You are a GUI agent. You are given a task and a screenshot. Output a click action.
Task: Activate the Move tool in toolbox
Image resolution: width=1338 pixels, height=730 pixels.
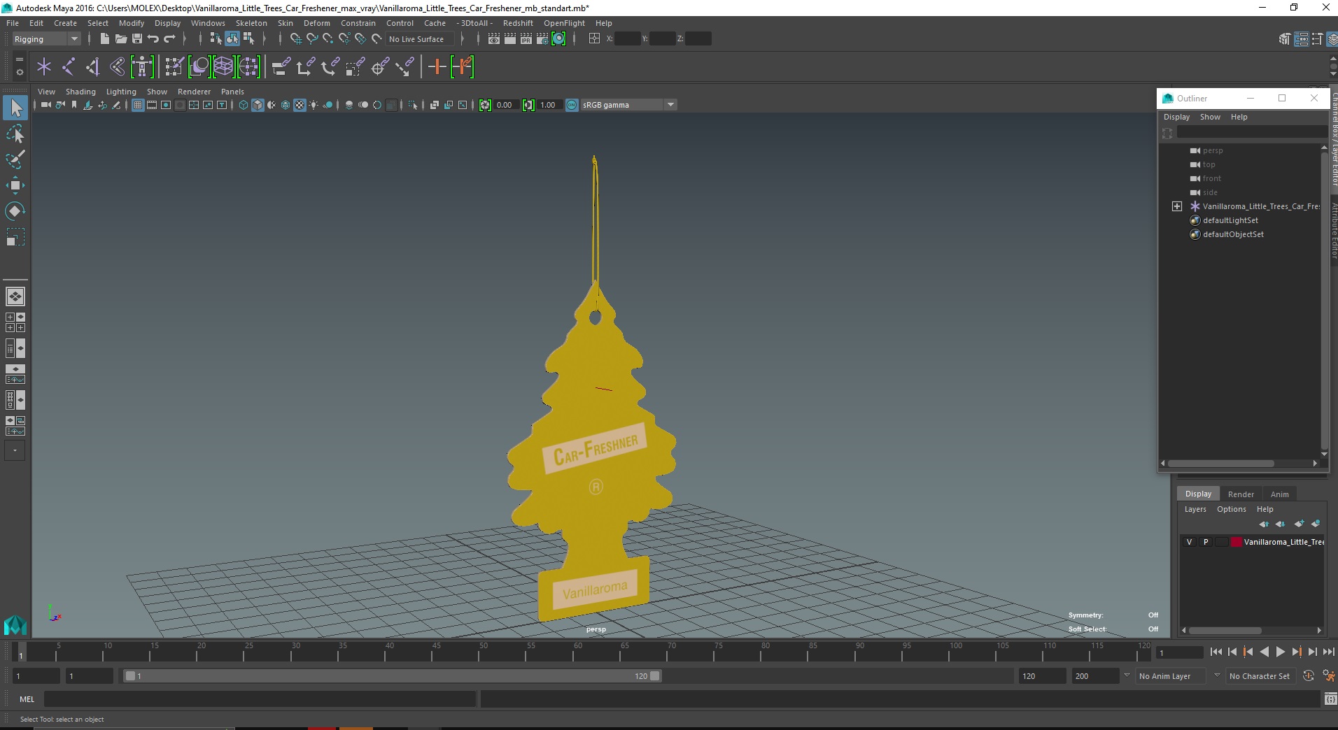15,185
